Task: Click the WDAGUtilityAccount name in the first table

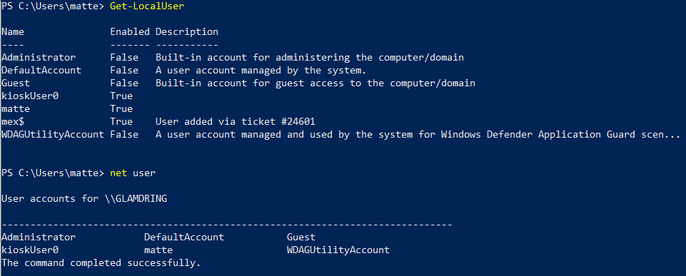Action: coord(53,134)
